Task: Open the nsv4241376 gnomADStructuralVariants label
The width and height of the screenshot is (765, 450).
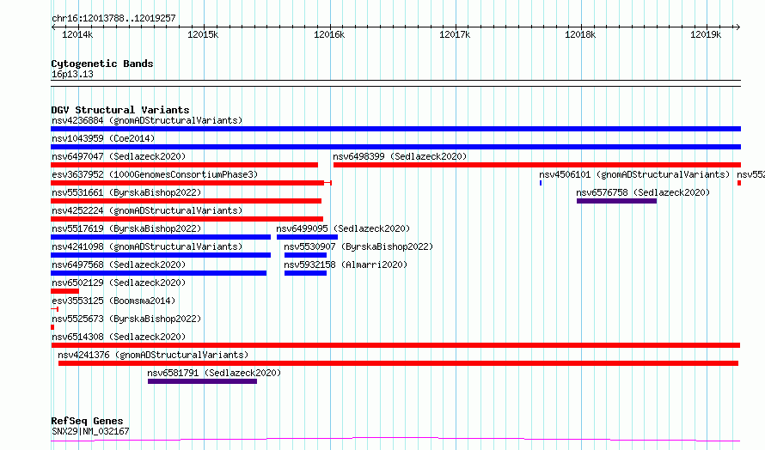Action: point(153,355)
